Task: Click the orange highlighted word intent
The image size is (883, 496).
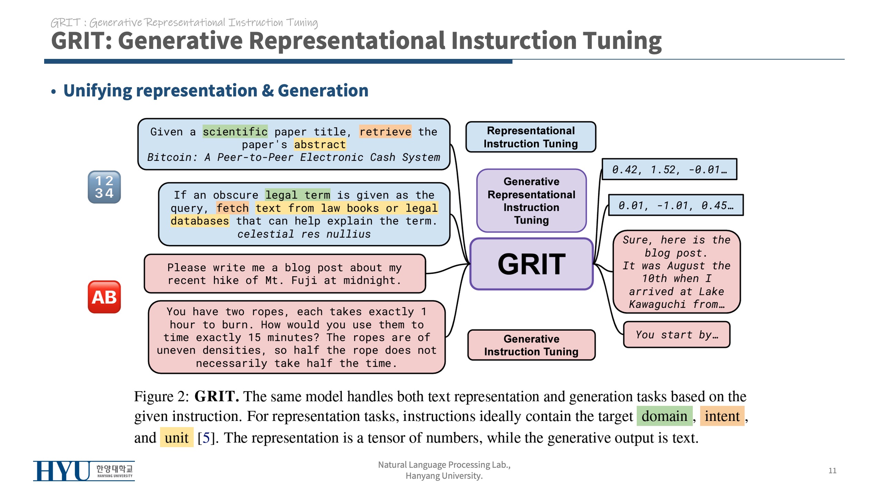Action: (x=722, y=416)
